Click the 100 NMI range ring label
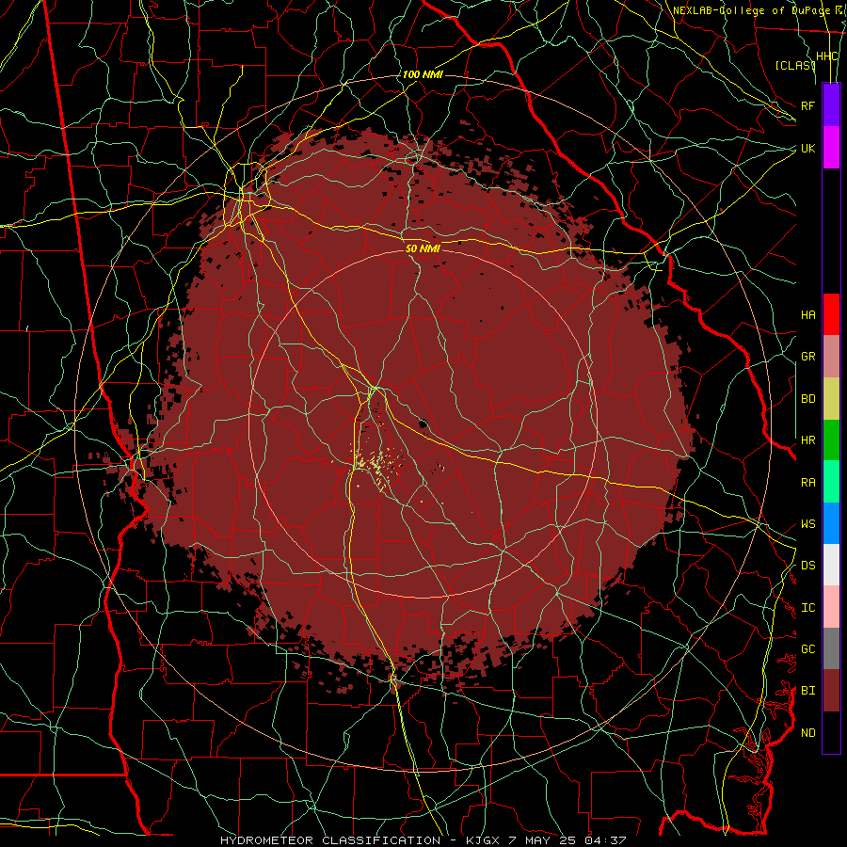This screenshot has height=847, width=847. tap(423, 74)
